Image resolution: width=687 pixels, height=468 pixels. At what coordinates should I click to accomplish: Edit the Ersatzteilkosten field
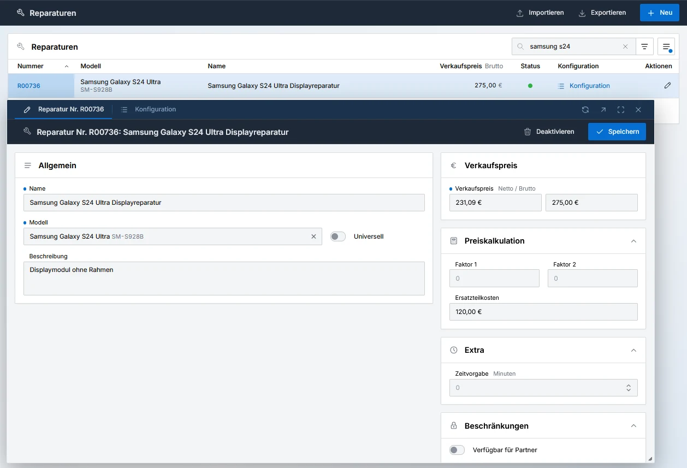pos(543,312)
